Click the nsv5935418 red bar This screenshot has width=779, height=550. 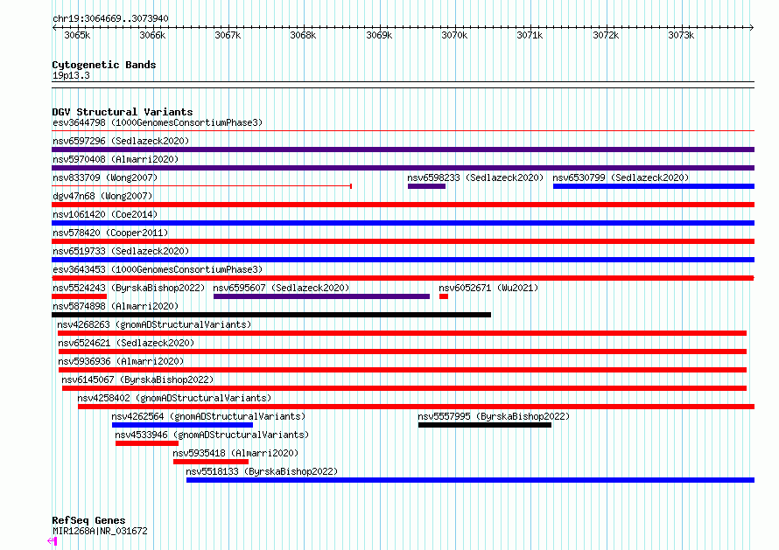211,462
